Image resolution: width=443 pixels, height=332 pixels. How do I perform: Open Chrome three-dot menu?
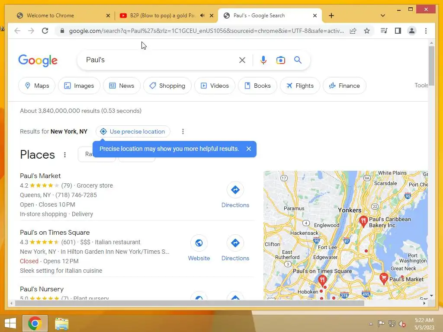[x=426, y=31]
